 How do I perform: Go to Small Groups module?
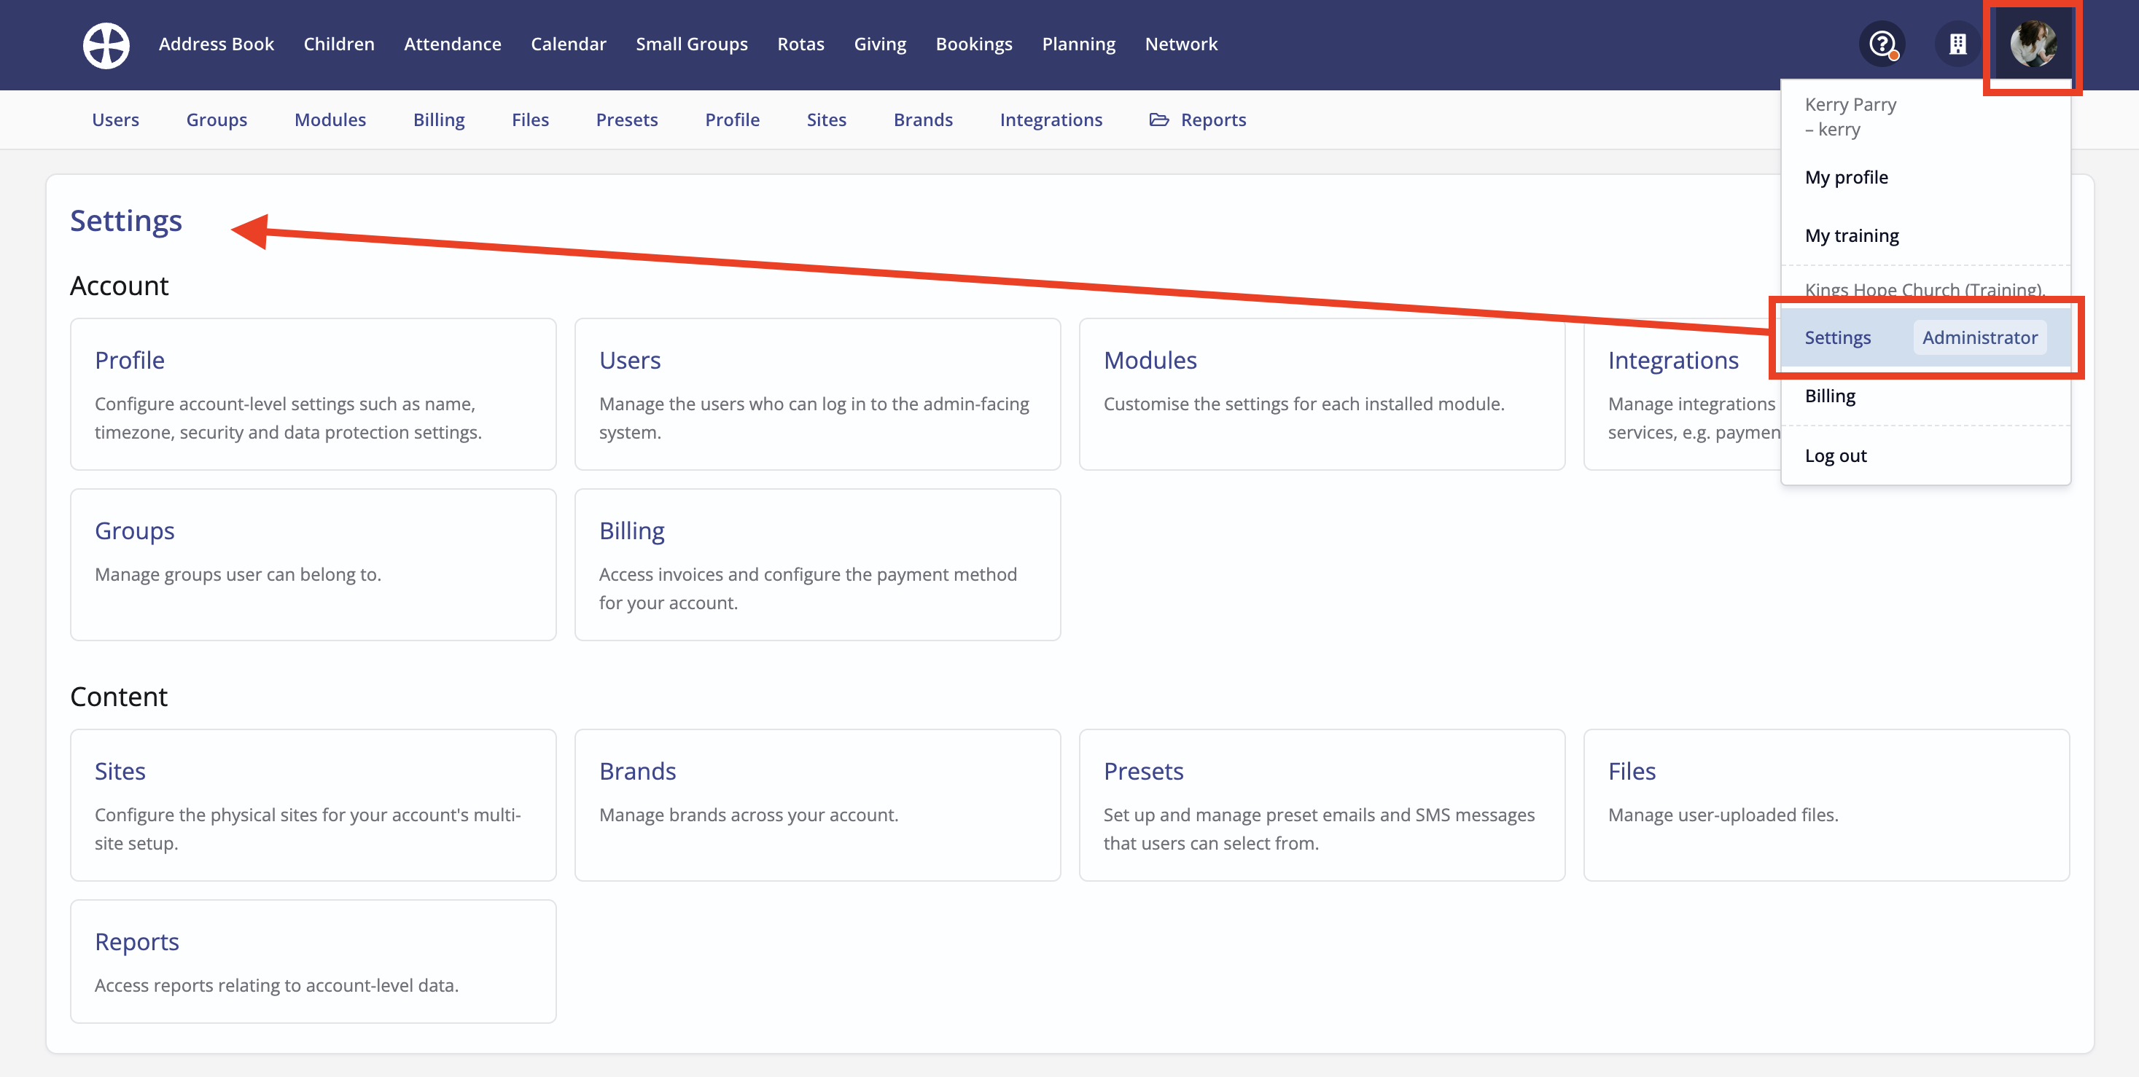691,44
